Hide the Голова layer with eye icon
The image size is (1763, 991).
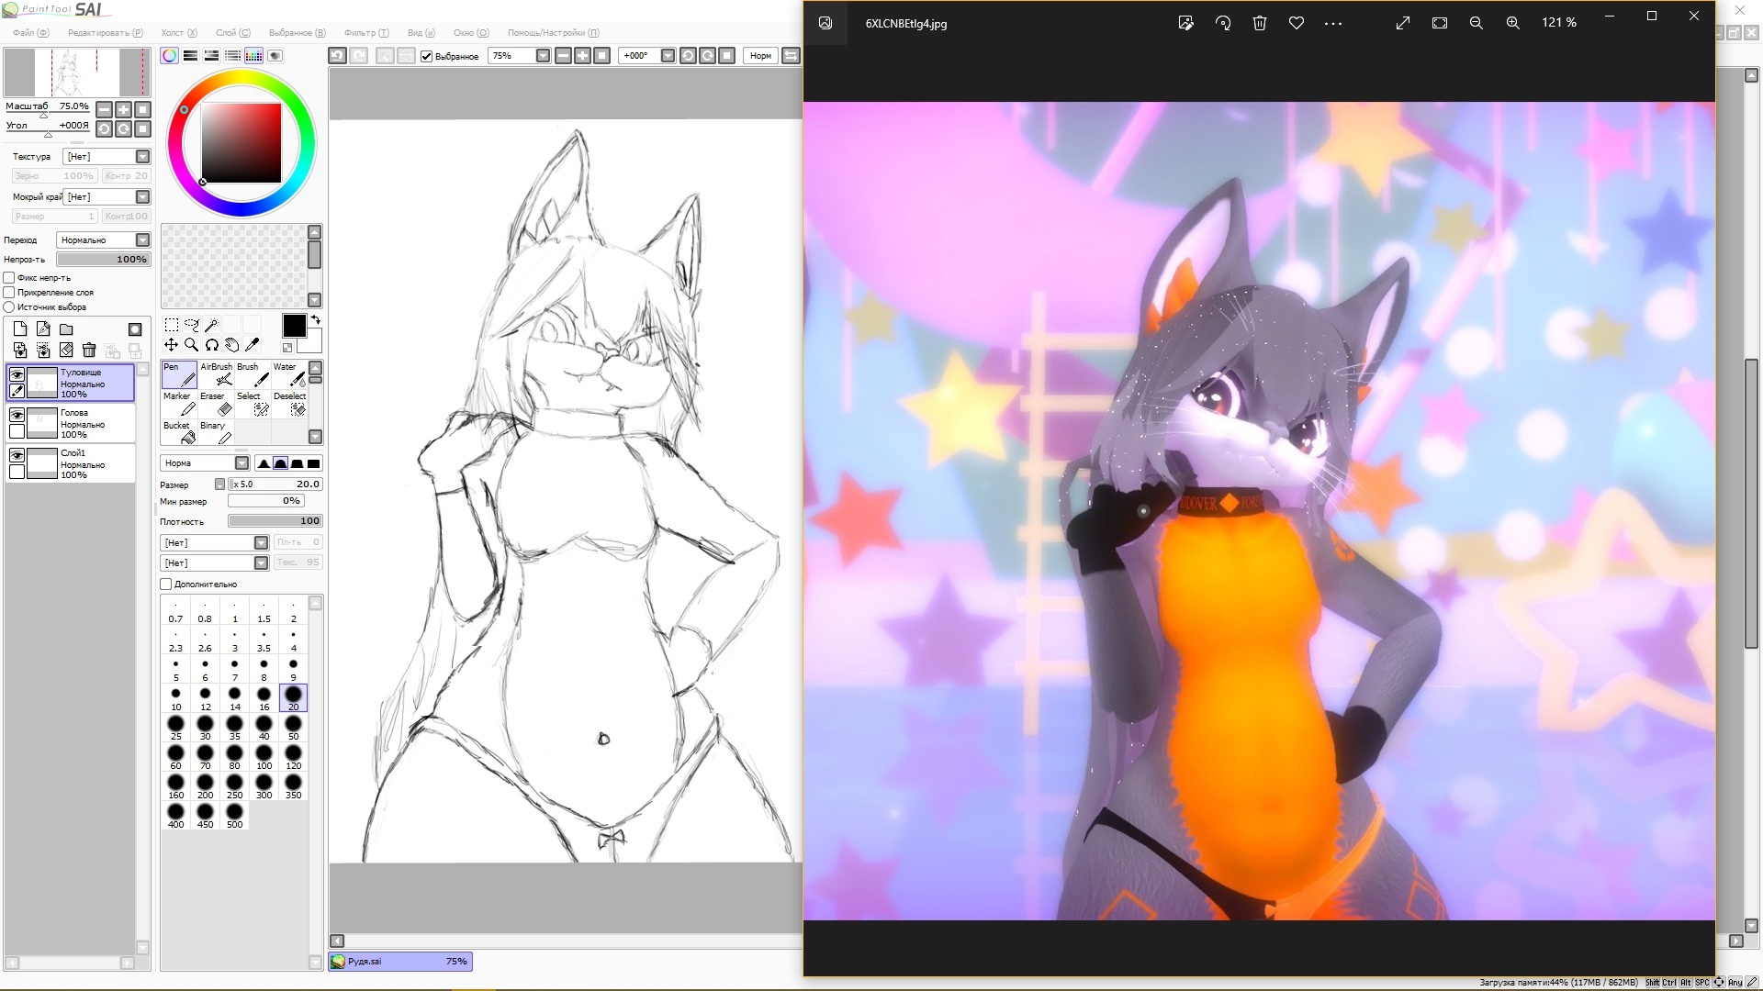tap(17, 415)
